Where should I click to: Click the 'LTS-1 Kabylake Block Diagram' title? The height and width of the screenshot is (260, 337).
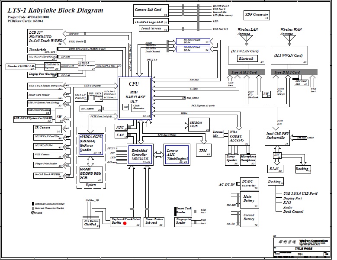click(x=55, y=10)
